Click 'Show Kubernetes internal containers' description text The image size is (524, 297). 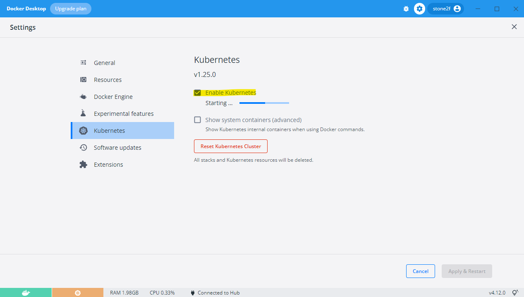point(285,129)
